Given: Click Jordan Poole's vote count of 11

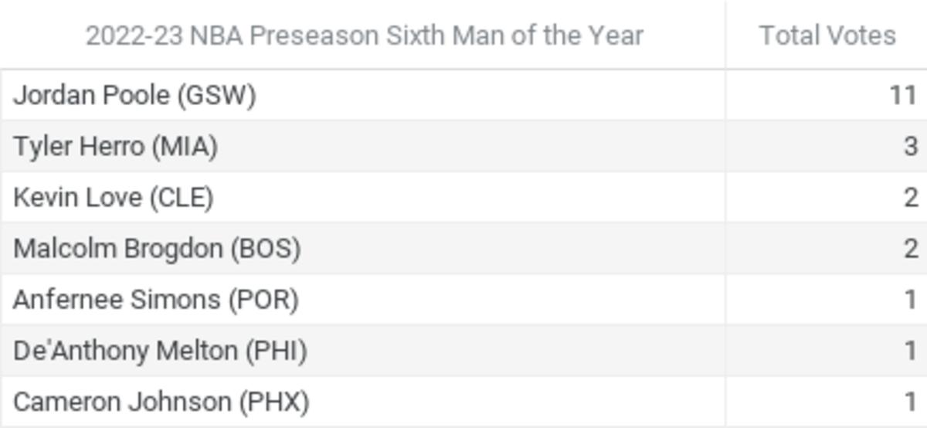Looking at the screenshot, I should 902,95.
